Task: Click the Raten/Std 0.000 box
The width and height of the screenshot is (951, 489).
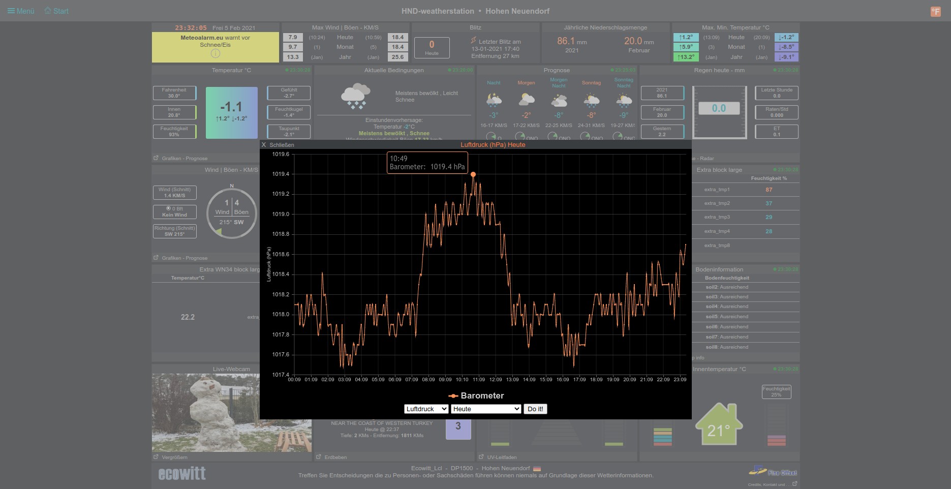Action: (x=777, y=112)
